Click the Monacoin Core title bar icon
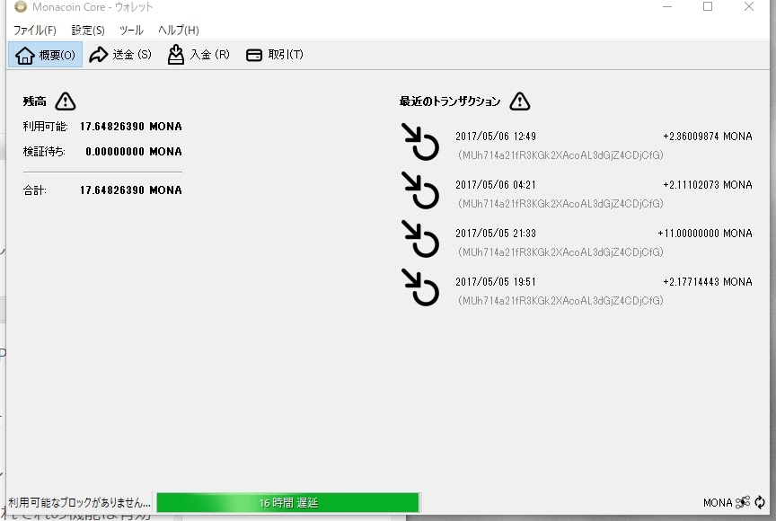The image size is (776, 521). tap(21, 6)
